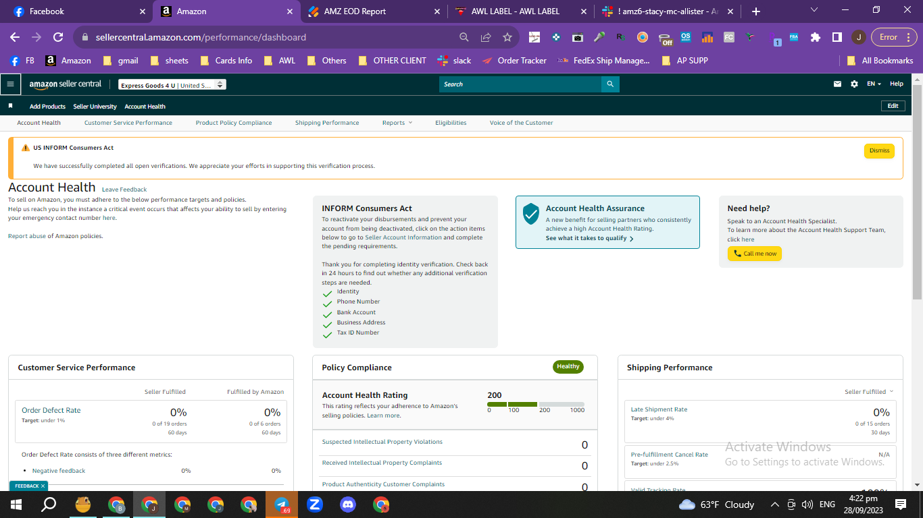Viewport: 923px width, 518px height.
Task: Switch to the AWL LABEL tab
Action: [x=519, y=11]
